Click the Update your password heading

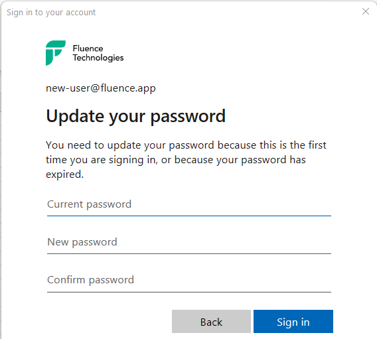coord(135,116)
